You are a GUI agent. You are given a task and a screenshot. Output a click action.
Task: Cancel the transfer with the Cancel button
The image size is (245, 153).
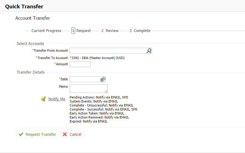click(72, 134)
